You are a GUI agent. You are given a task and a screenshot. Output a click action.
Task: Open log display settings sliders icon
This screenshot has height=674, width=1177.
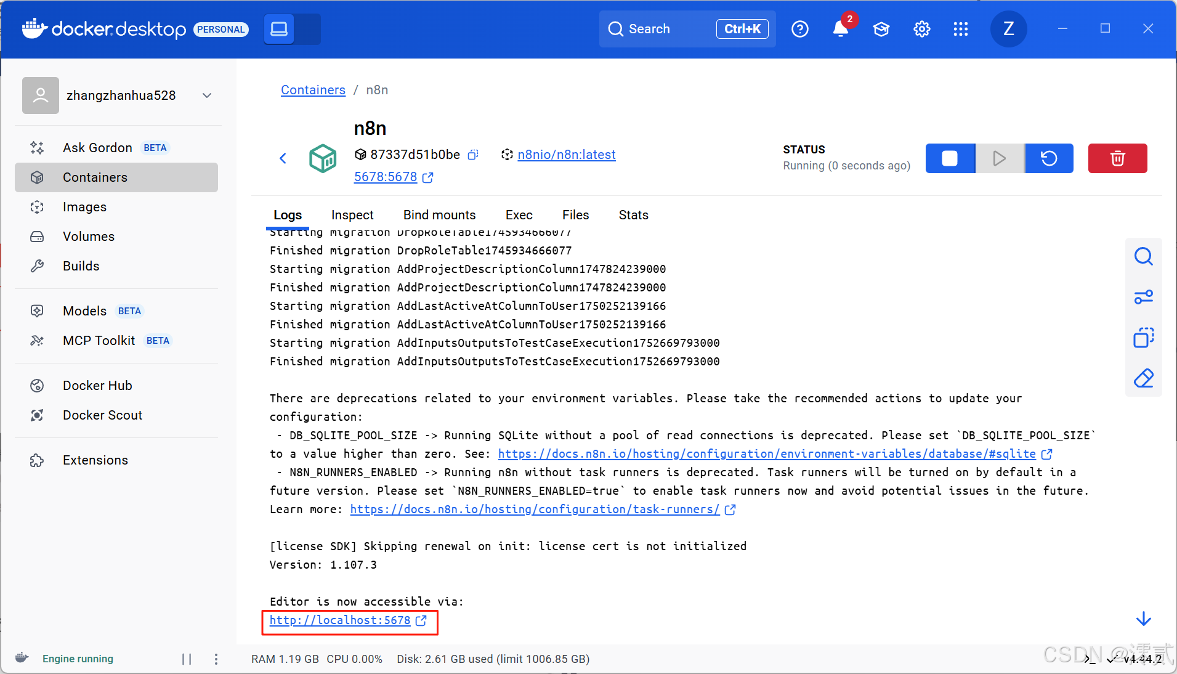(1143, 297)
